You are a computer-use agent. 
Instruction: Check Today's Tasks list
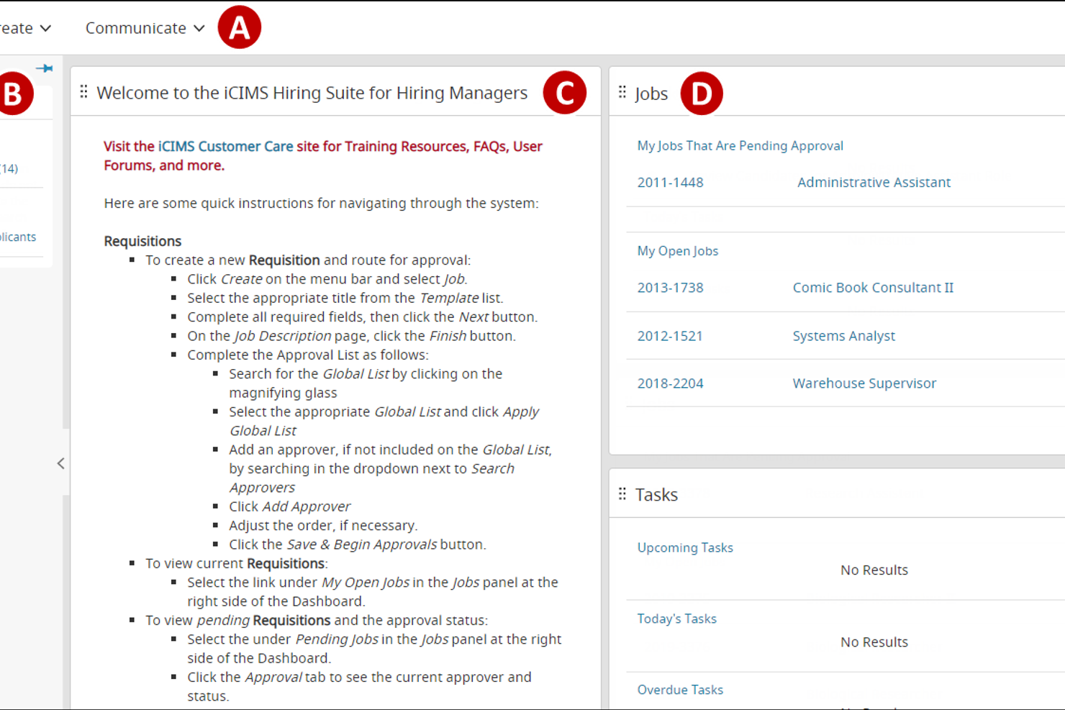676,618
